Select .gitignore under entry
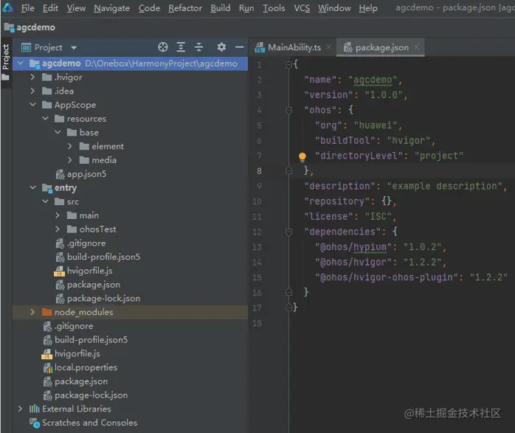The image size is (515, 433). tap(86, 243)
